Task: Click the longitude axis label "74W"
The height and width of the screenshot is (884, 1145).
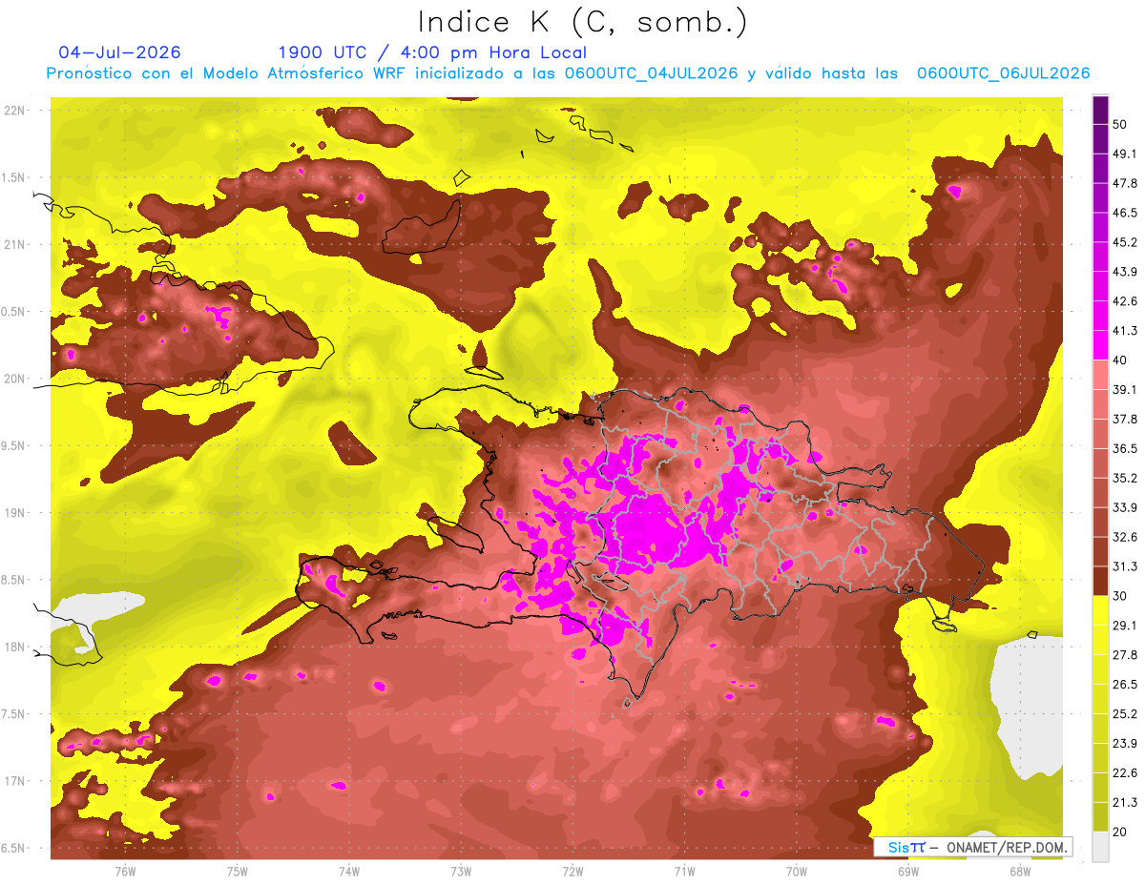Action: (348, 871)
